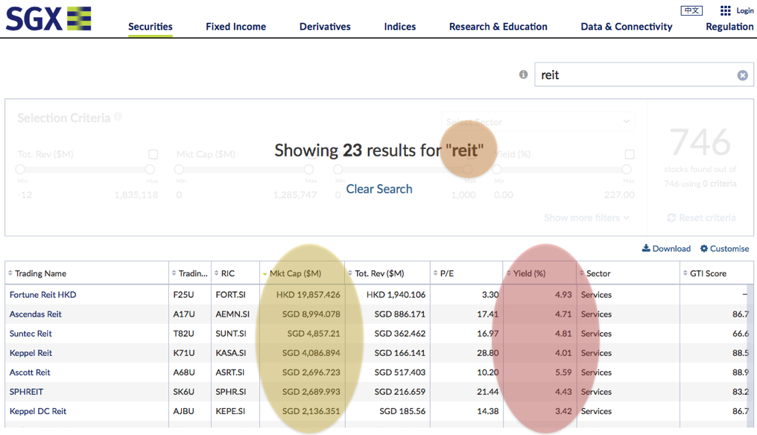Image resolution: width=757 pixels, height=435 pixels.
Task: Open the Indices menu
Action: [x=400, y=27]
